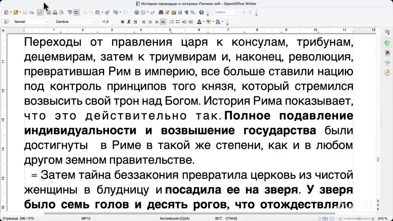The image size is (393, 221).
Task: Click the Английский (США) language field
Action: [x=174, y=219]
